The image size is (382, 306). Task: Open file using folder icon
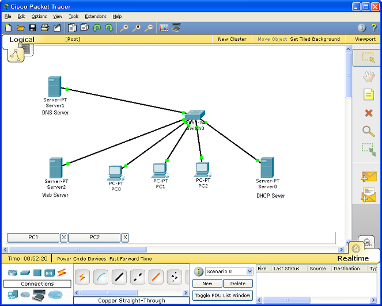pyautogui.click(x=21, y=28)
